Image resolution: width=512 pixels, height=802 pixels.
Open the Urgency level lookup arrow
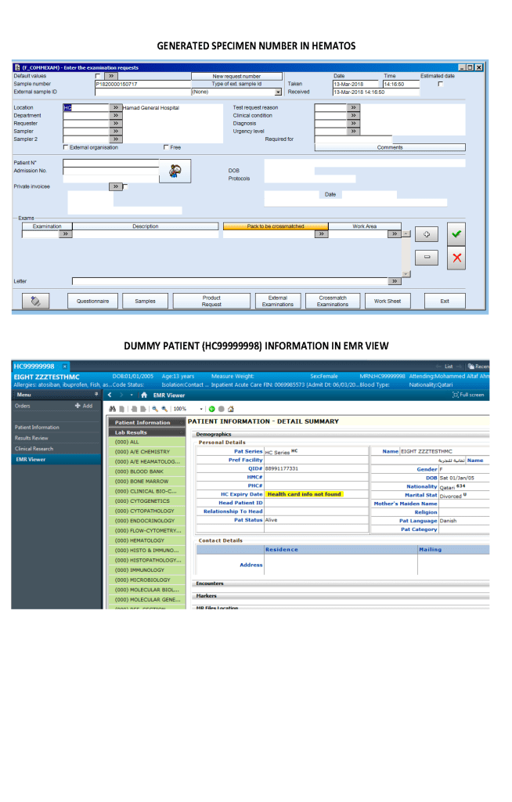pos(353,131)
